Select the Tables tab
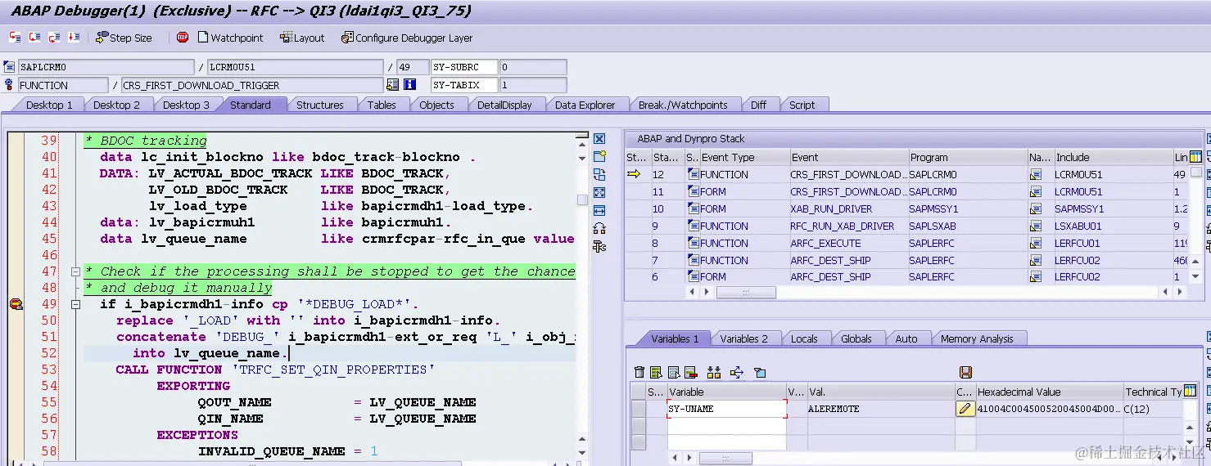The height and width of the screenshot is (466, 1211). tap(382, 105)
